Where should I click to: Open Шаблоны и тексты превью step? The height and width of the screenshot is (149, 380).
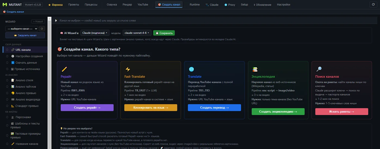[25, 125]
